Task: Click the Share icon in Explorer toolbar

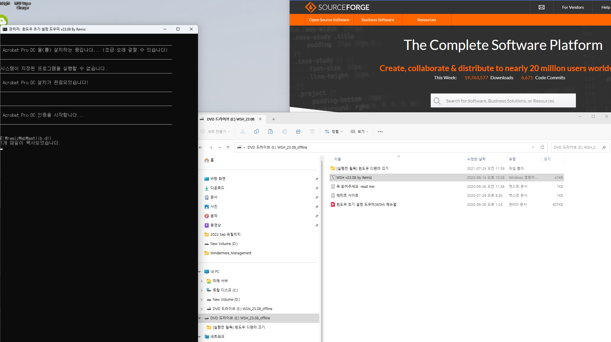Action: click(298, 132)
